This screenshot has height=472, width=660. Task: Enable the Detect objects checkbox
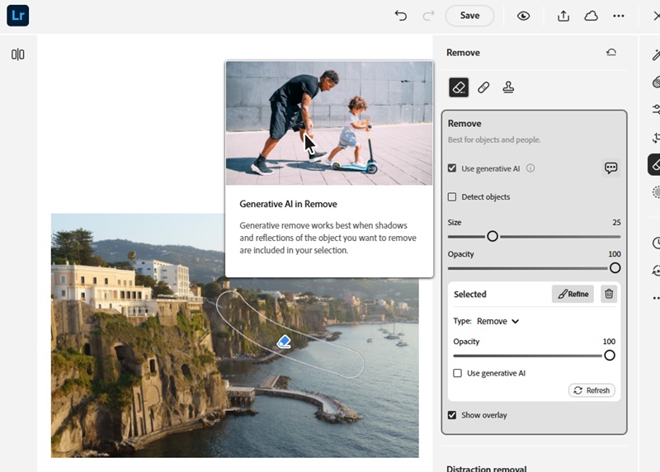(452, 197)
